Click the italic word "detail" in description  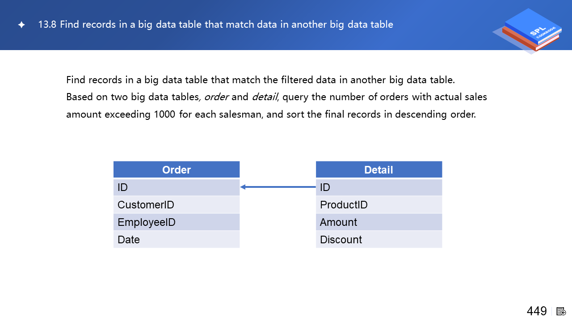[x=265, y=97]
